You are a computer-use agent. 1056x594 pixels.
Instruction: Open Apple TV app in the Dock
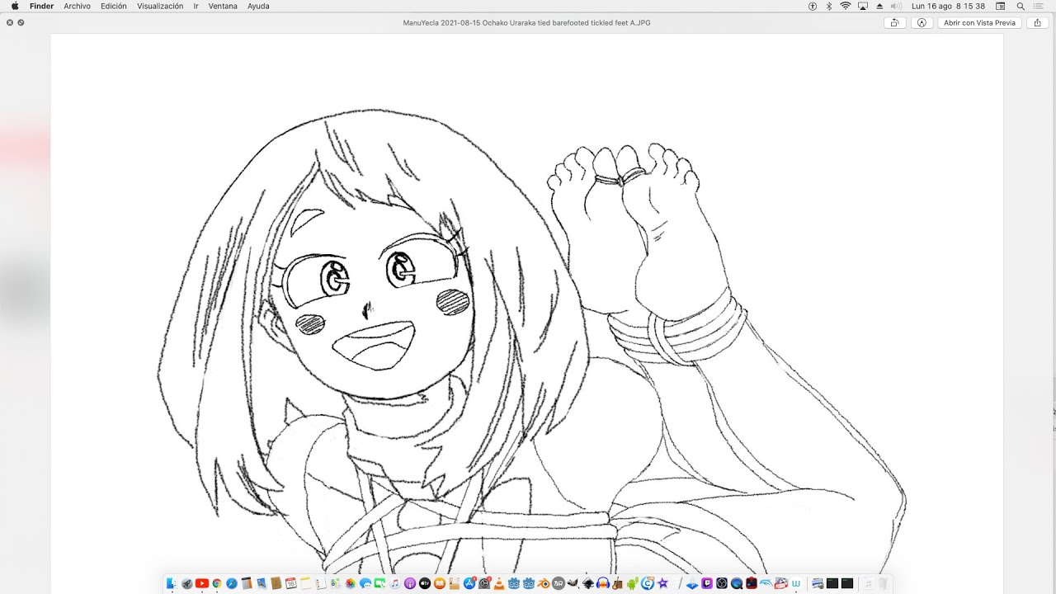(x=425, y=583)
